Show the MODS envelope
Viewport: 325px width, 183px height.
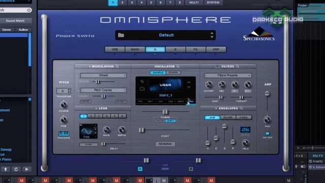244,117
